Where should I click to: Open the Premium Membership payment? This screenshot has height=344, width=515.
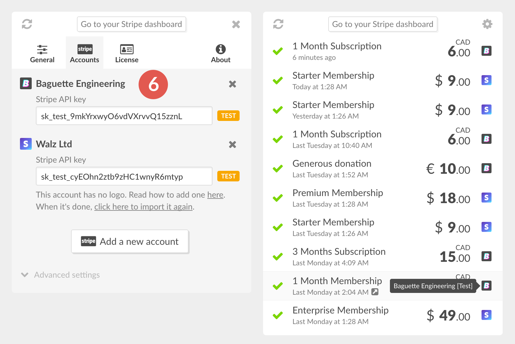point(383,198)
